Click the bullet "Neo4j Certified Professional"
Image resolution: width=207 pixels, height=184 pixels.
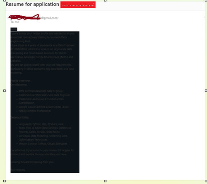coord(35,111)
